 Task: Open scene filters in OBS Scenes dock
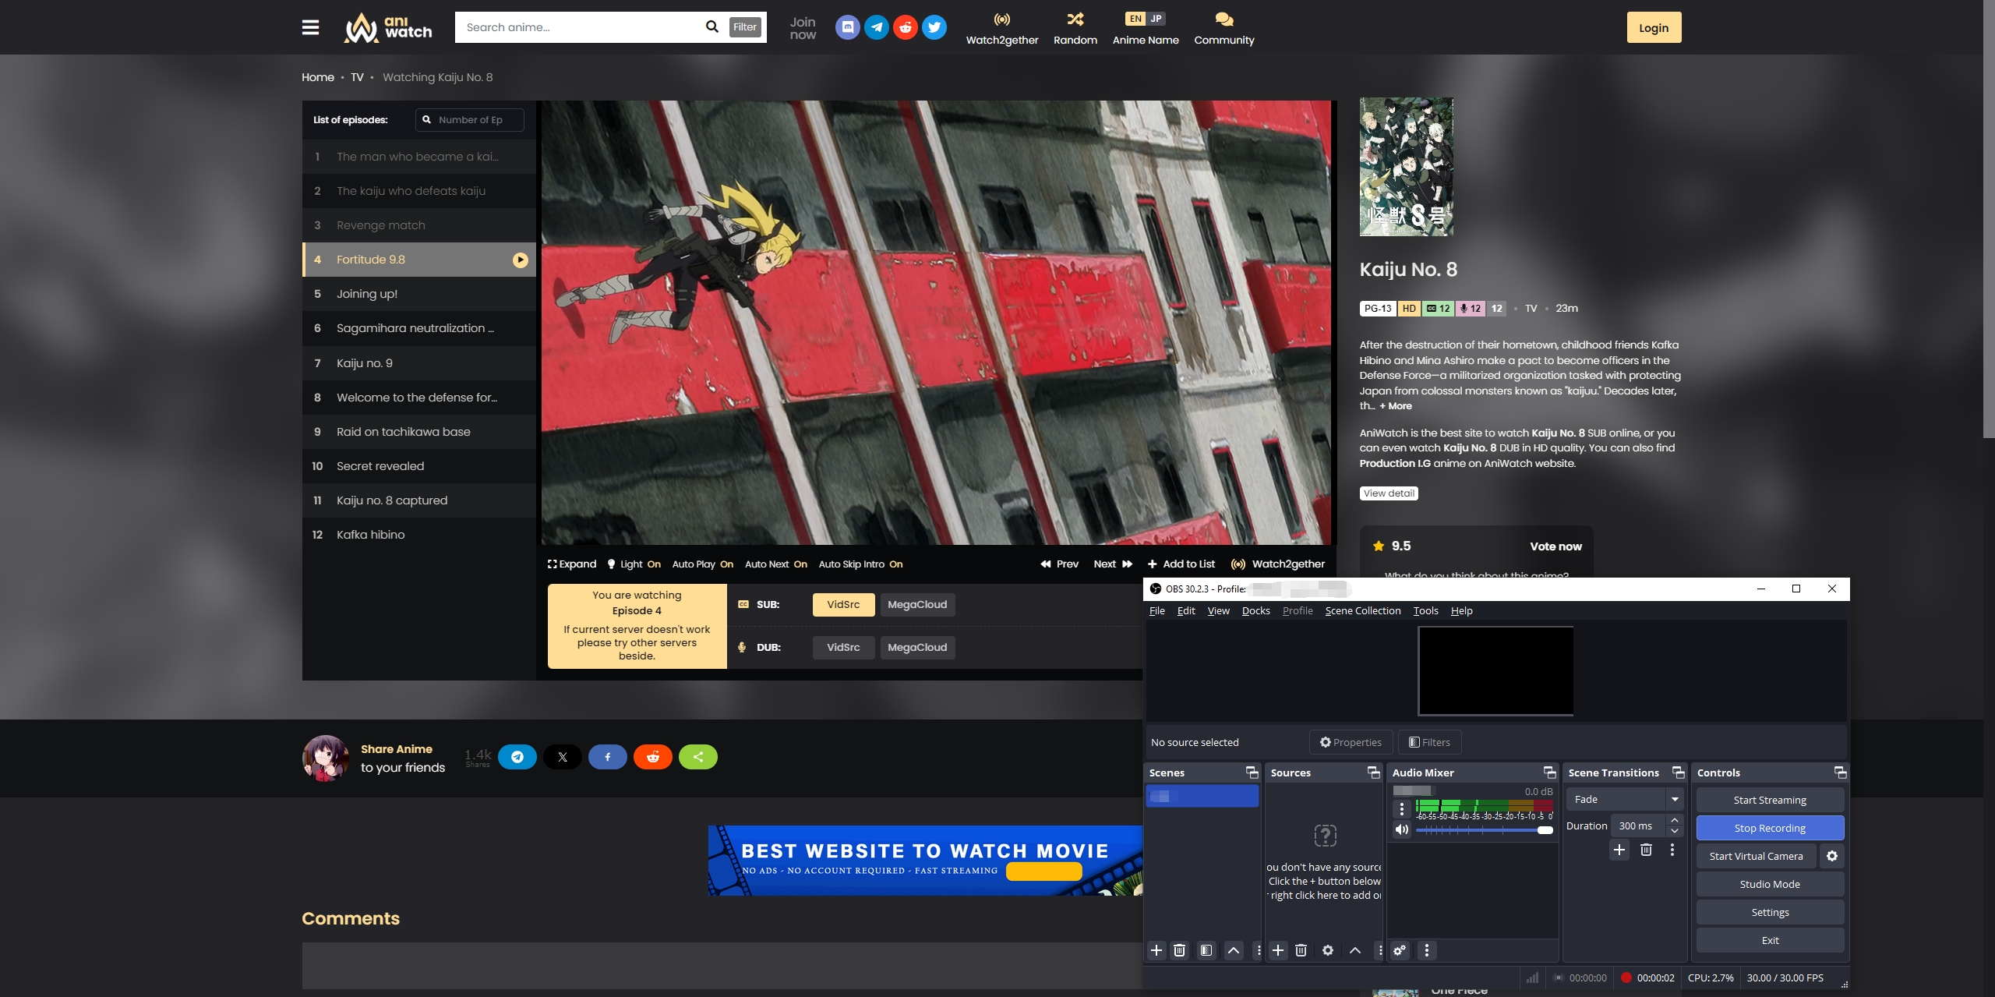coord(1206,950)
